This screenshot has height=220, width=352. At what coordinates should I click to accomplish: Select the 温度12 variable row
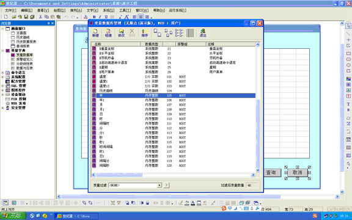pos(174,86)
